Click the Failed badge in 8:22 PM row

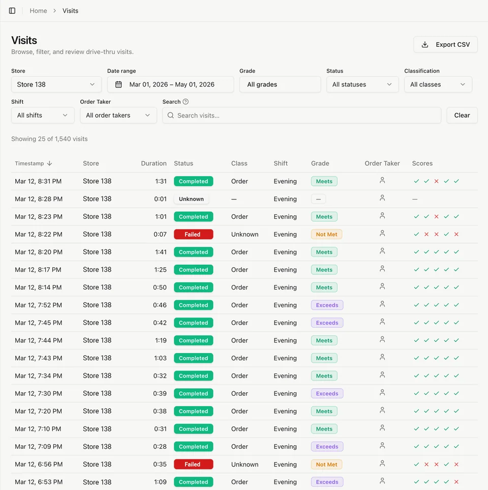coord(194,235)
